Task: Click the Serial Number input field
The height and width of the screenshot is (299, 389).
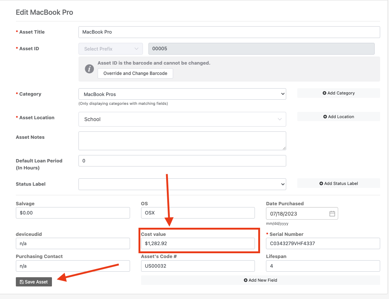Action: pyautogui.click(x=323, y=244)
